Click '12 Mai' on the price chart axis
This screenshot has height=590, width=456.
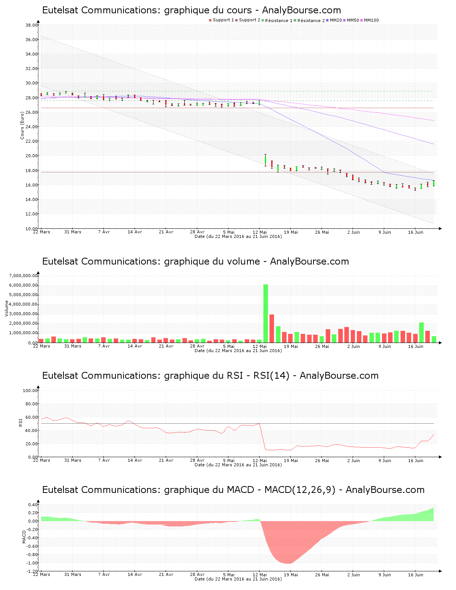click(260, 232)
